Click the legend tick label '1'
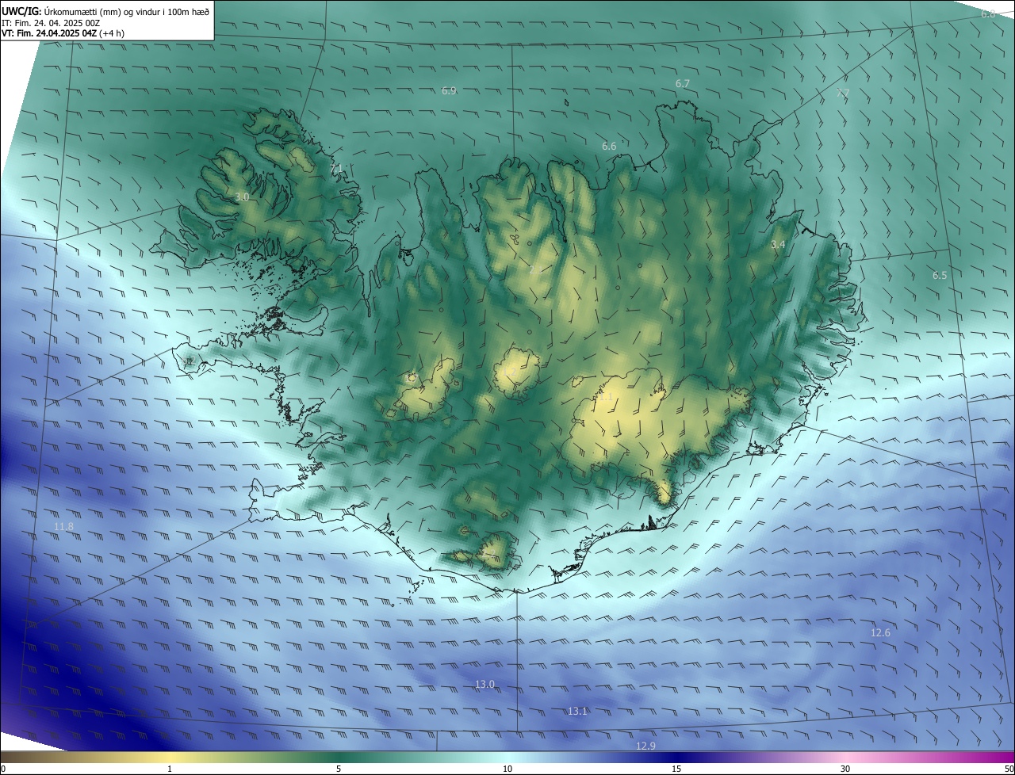 pyautogui.click(x=170, y=769)
